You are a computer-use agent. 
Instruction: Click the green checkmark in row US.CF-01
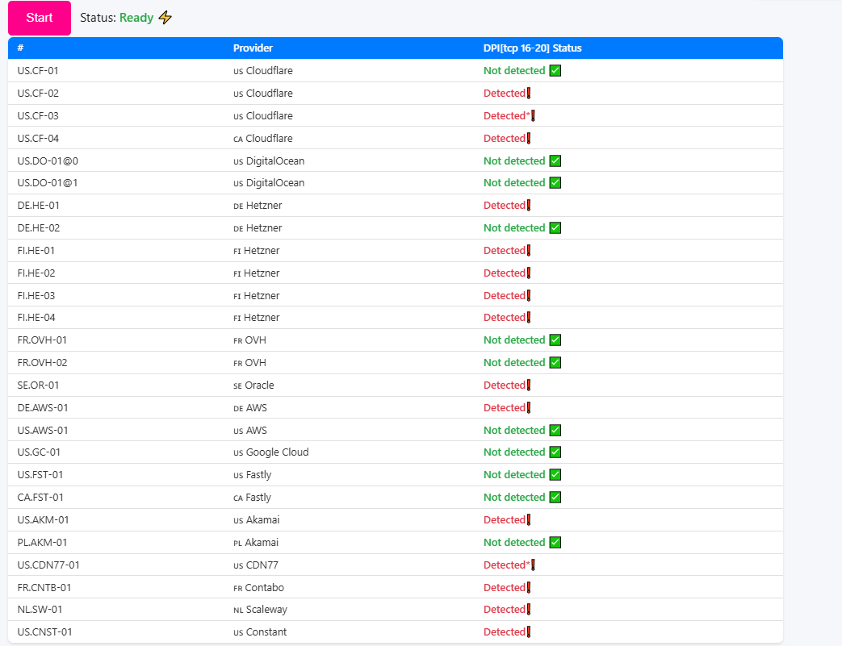point(555,71)
